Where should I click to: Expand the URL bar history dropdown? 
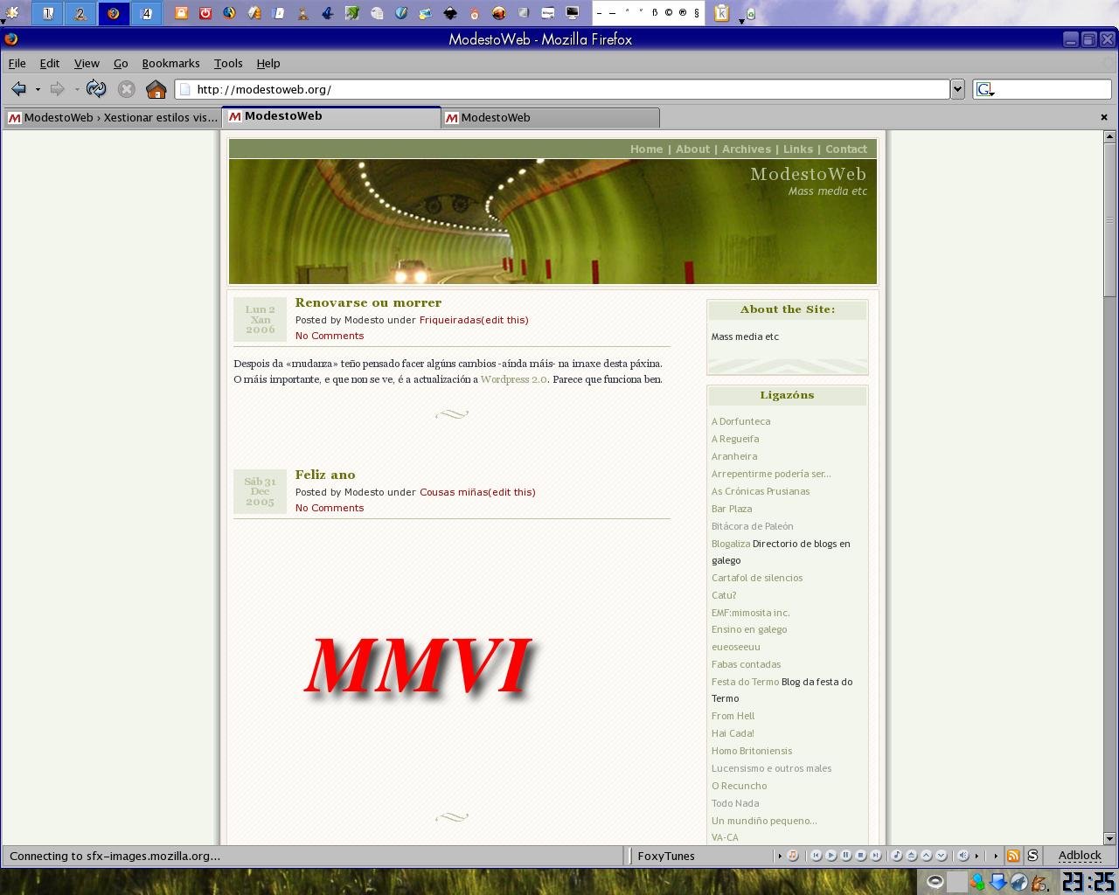[x=957, y=89]
